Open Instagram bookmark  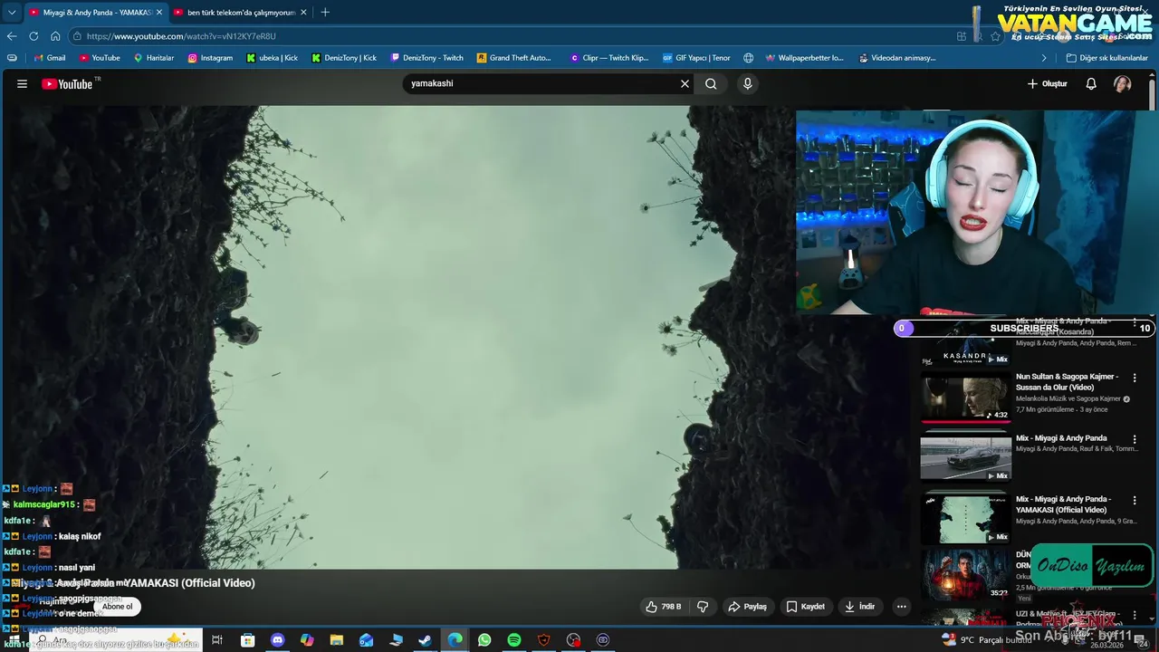(210, 58)
